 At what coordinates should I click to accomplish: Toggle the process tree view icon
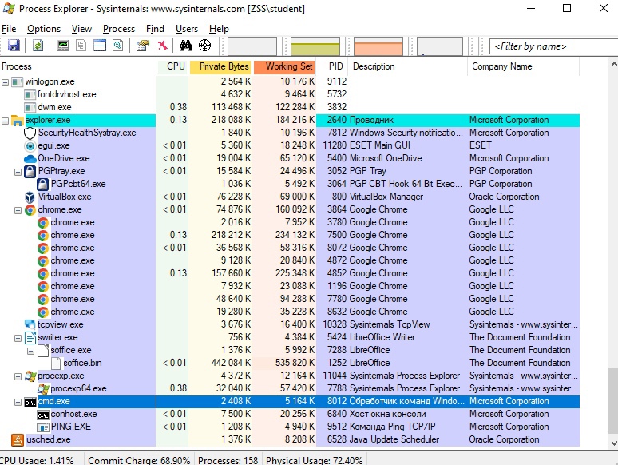tap(81, 46)
